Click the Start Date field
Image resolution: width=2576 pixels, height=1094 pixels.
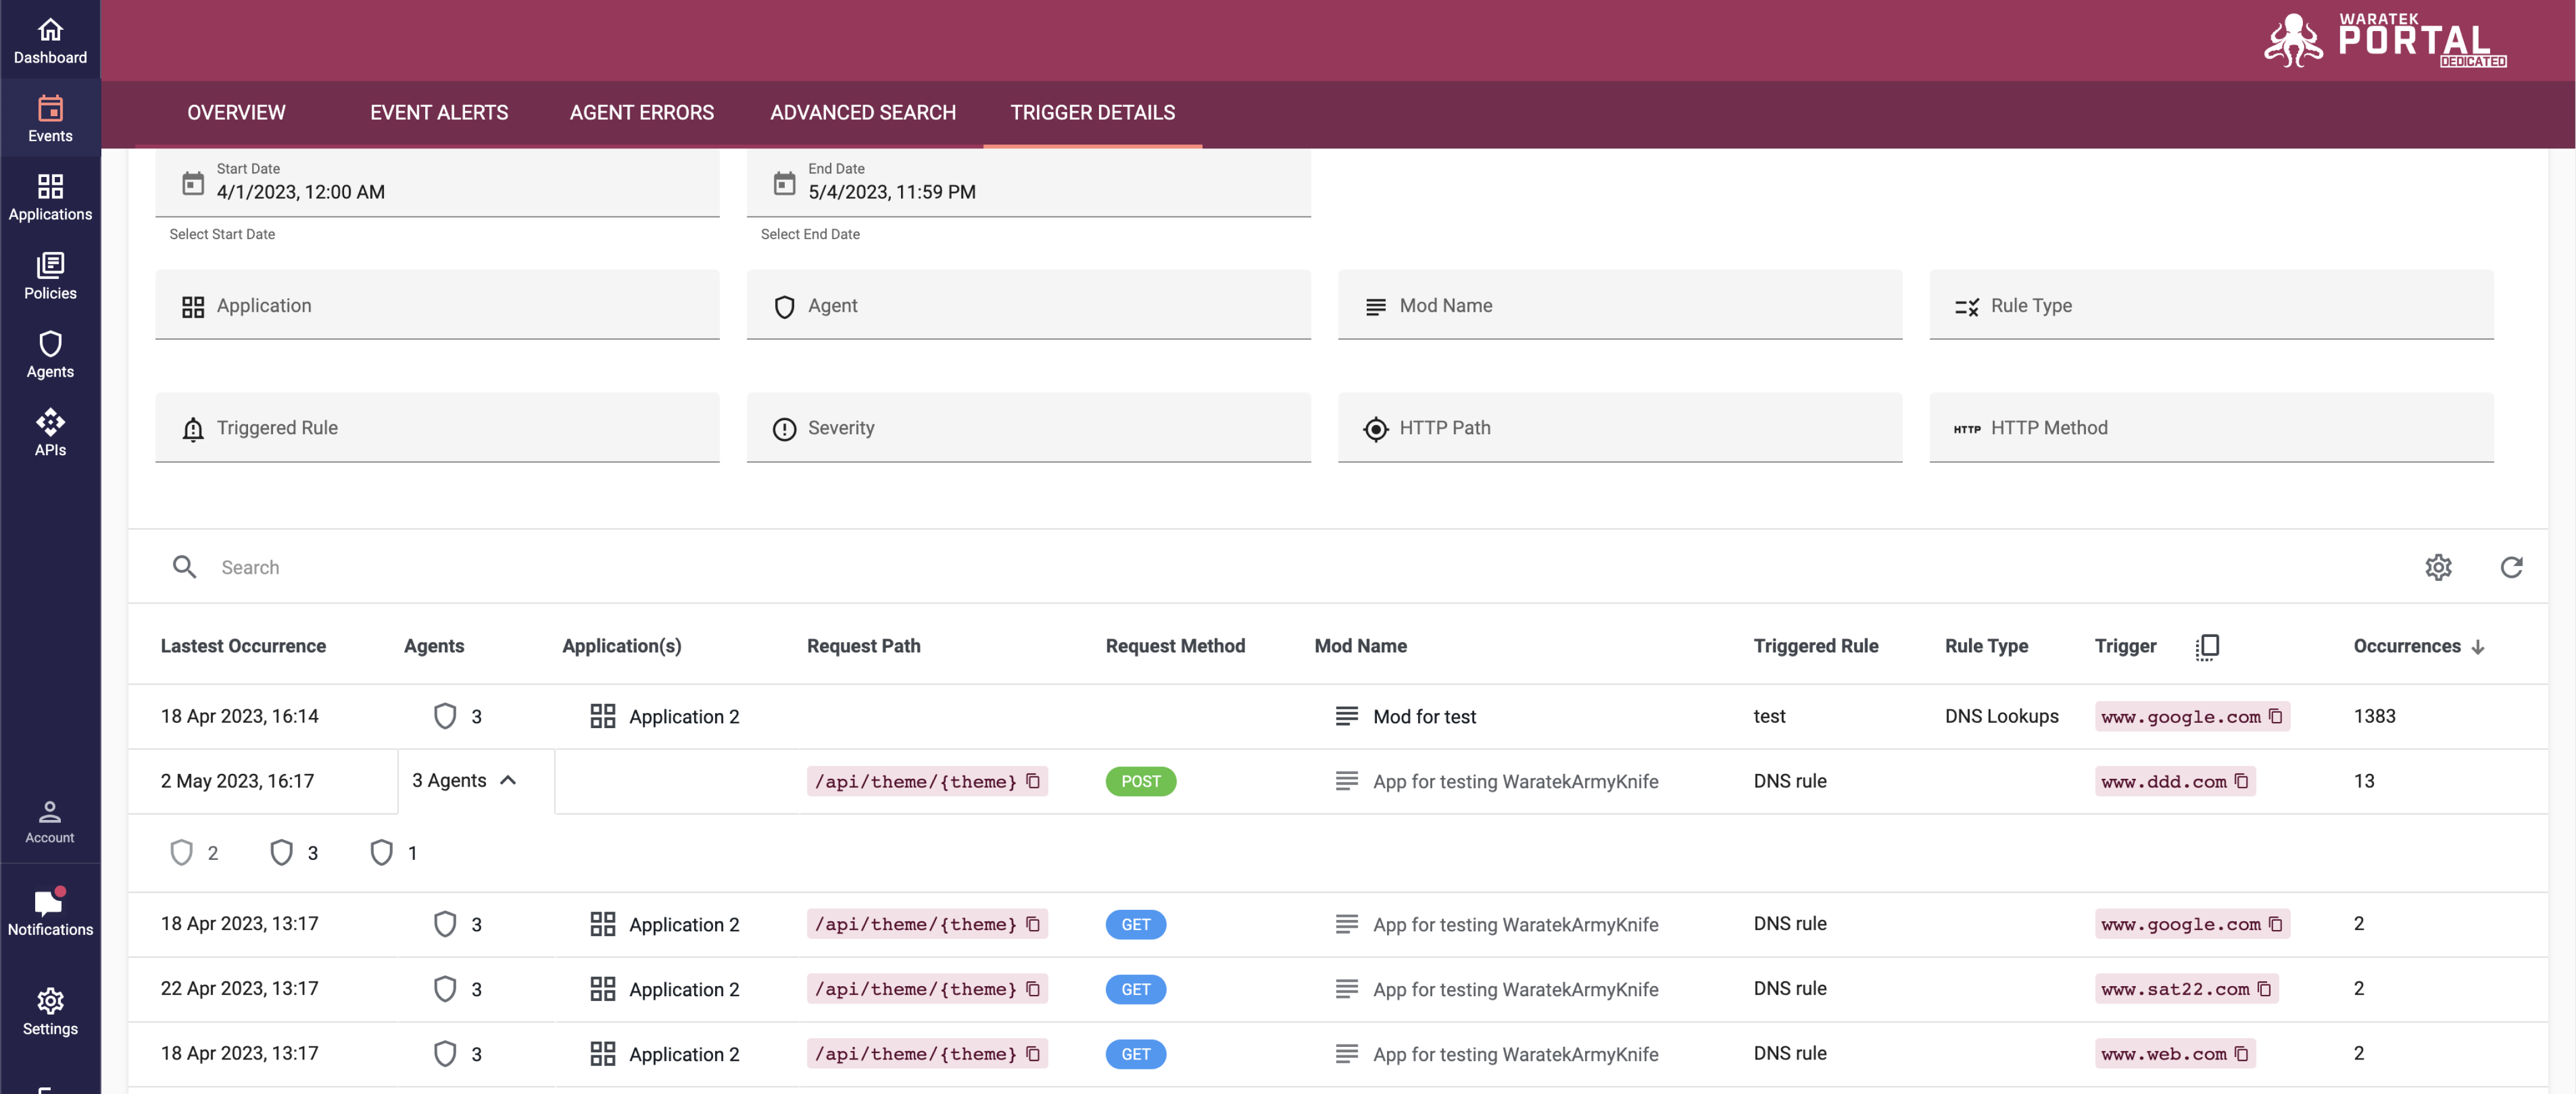coord(437,183)
